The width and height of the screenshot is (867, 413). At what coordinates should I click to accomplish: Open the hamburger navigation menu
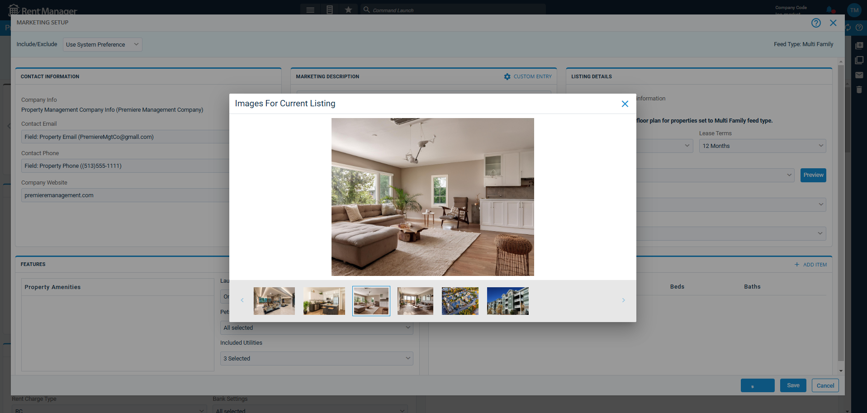point(310,9)
